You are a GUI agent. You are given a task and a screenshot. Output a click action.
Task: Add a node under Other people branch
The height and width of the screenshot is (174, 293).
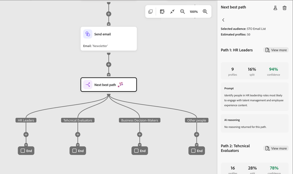pyautogui.click(x=197, y=134)
